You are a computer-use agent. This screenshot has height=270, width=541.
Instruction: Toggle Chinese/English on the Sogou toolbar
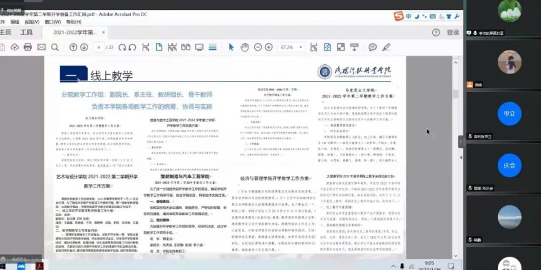click(408, 15)
